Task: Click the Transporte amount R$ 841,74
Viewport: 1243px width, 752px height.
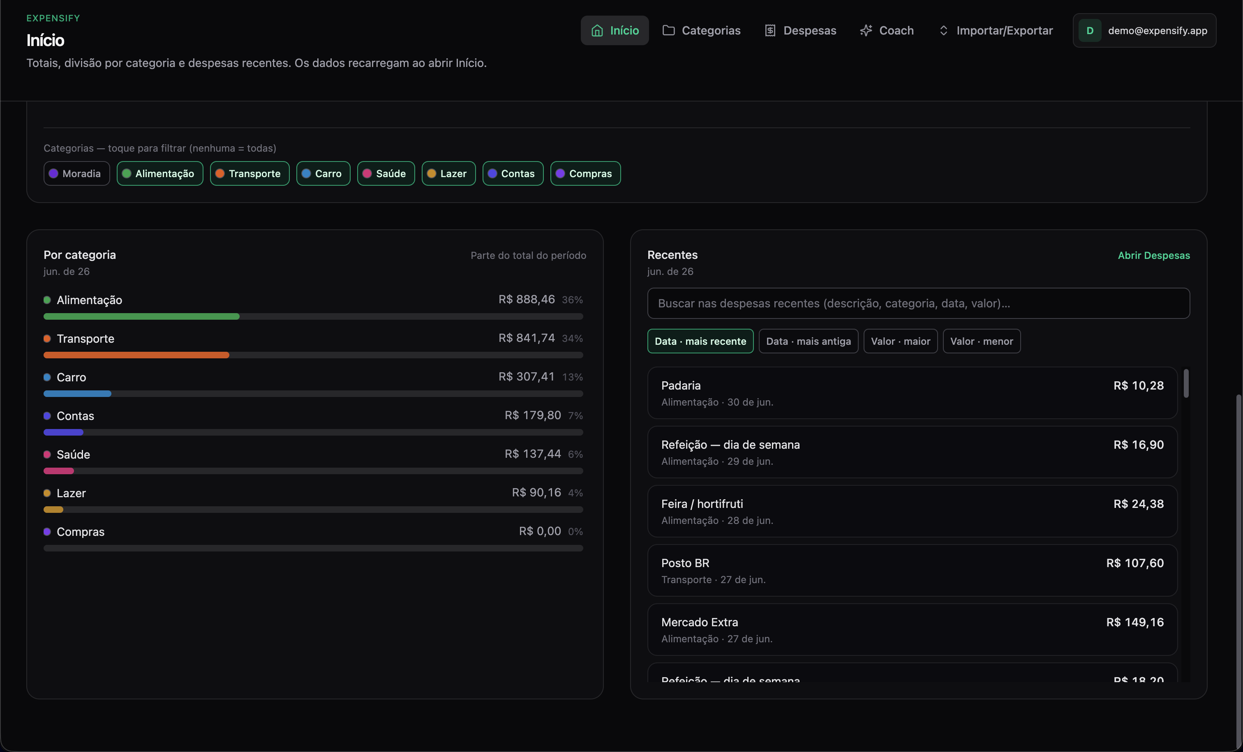Action: coord(527,338)
